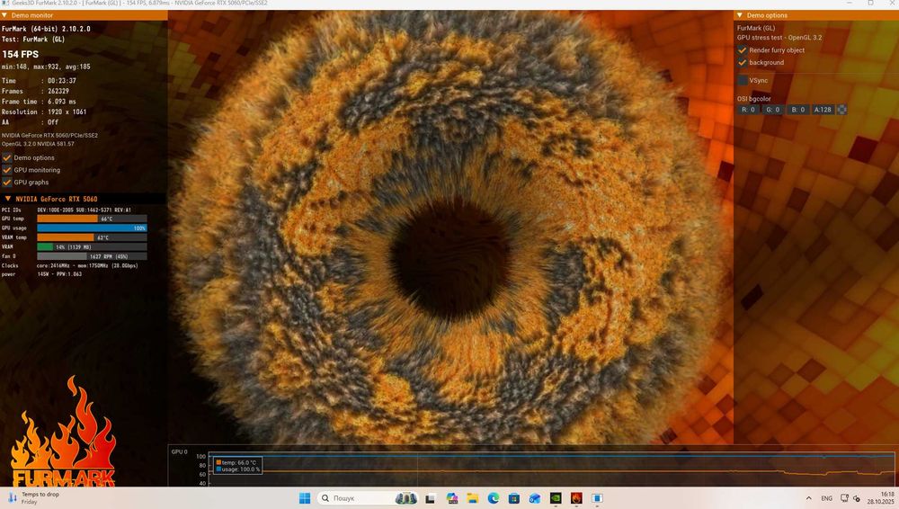Image resolution: width=899 pixels, height=509 pixels.
Task: Switch to the FurMark taskbar icon
Action: [x=576, y=498]
